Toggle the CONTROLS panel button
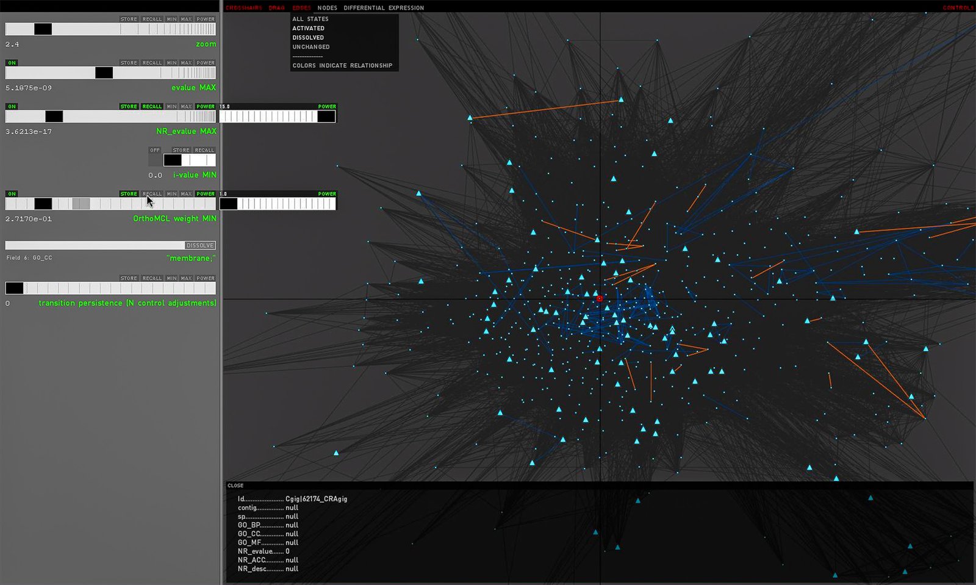This screenshot has width=976, height=585. (x=958, y=8)
